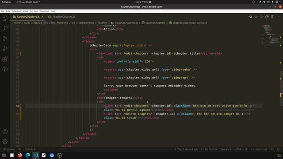The image size is (283, 159).
Task: Open the Go menu
Action: (31, 11)
